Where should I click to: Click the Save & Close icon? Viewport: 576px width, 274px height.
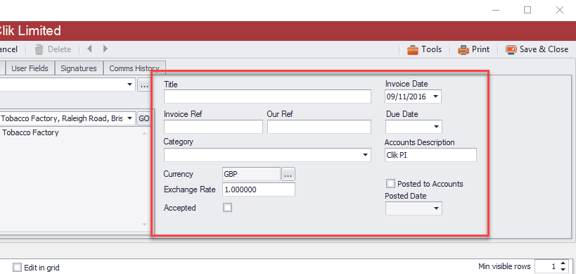pos(511,49)
